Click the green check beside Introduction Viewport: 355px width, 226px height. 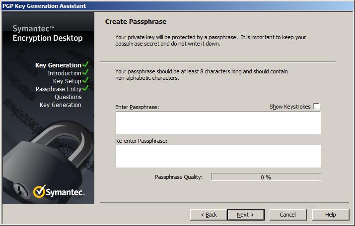tap(85, 72)
